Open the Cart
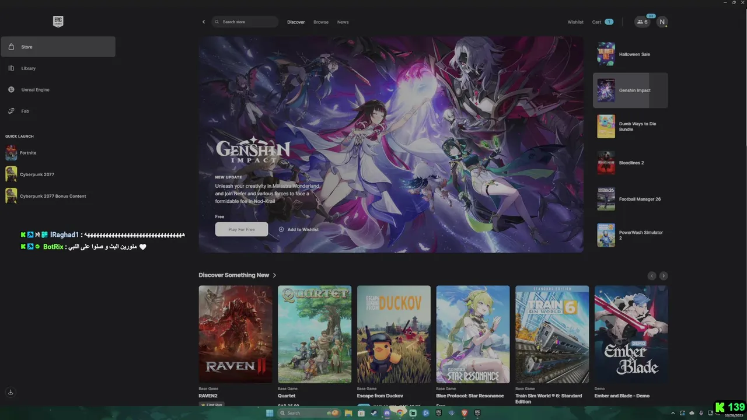The width and height of the screenshot is (747, 420). tap(602, 22)
